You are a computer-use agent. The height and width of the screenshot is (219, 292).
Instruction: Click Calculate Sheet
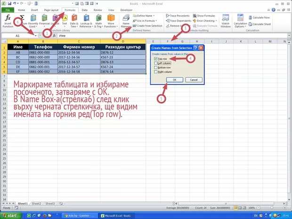(x=260, y=24)
